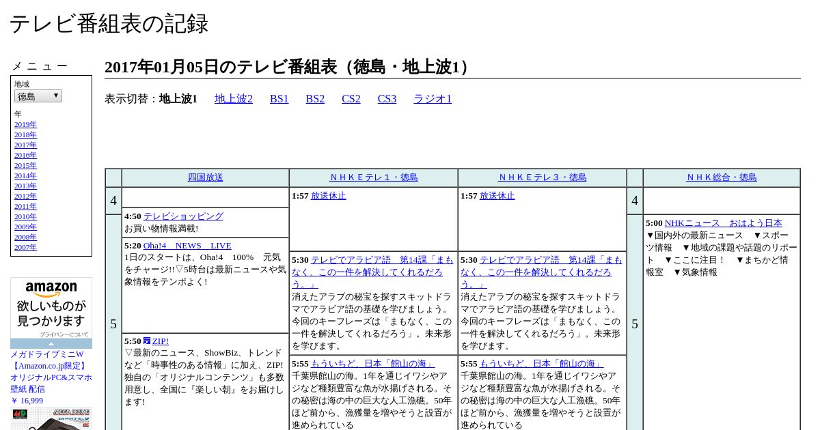
Task: Select year 2016年 in menu
Action: click(25, 155)
